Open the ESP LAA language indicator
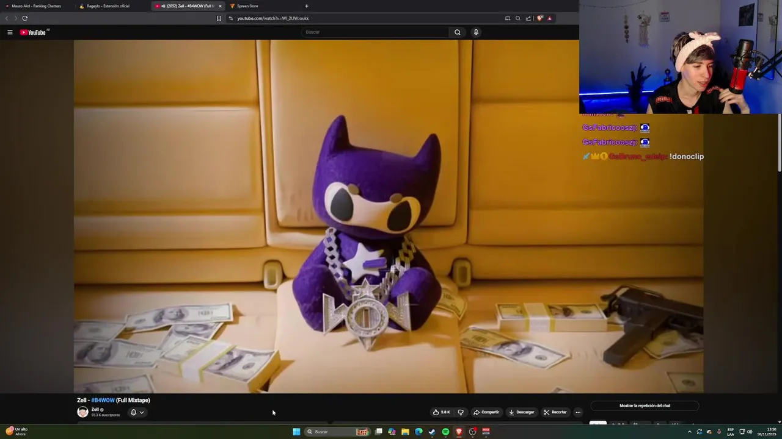The image size is (782, 439). (x=731, y=432)
